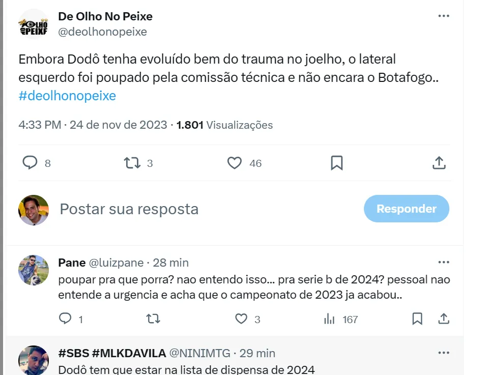Open 1.801 Visualizações view count
The height and width of the screenshot is (375, 486).
(x=224, y=125)
